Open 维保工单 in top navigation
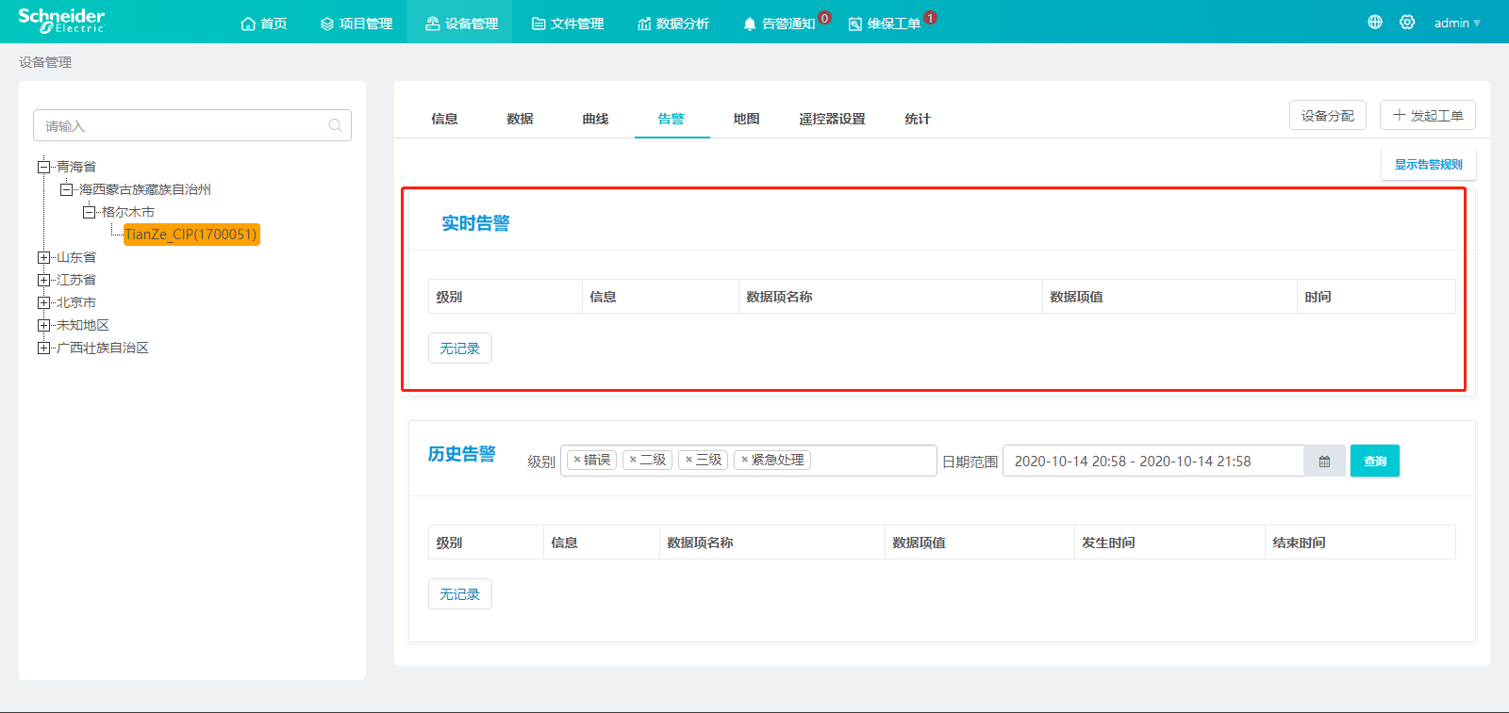 tap(885, 24)
